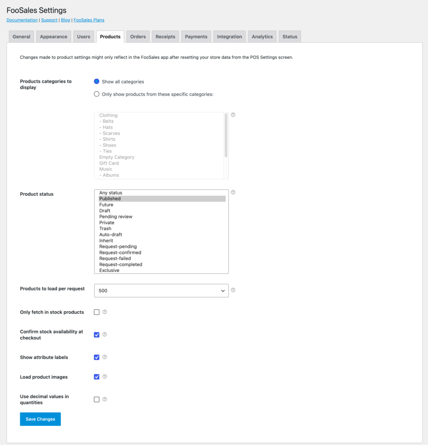Switch to the Receipts tab

166,37
